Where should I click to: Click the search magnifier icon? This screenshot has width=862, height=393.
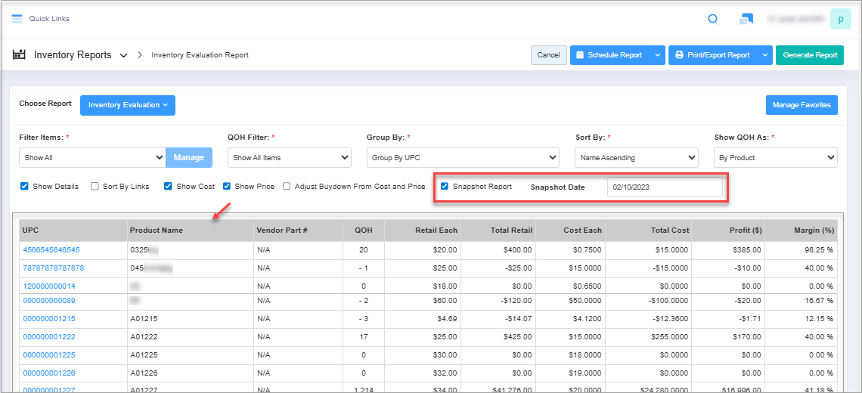point(712,19)
